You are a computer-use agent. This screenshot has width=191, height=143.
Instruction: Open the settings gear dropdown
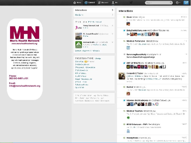(178, 3)
